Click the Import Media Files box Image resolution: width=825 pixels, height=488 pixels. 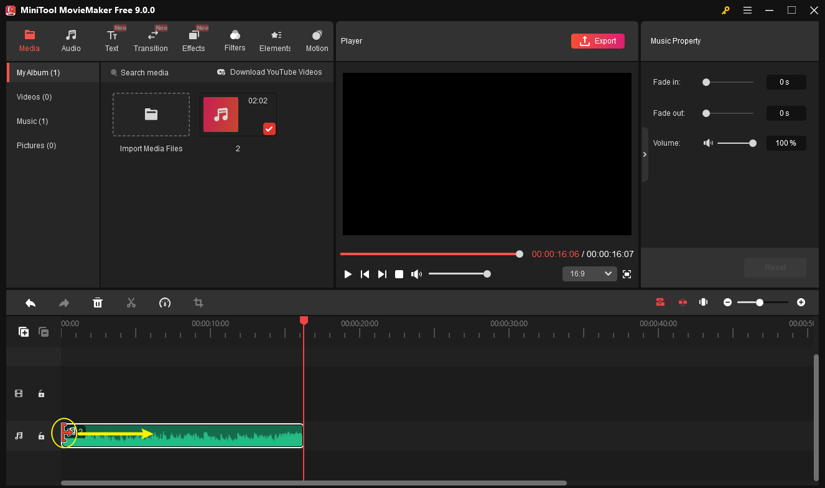[x=151, y=115]
